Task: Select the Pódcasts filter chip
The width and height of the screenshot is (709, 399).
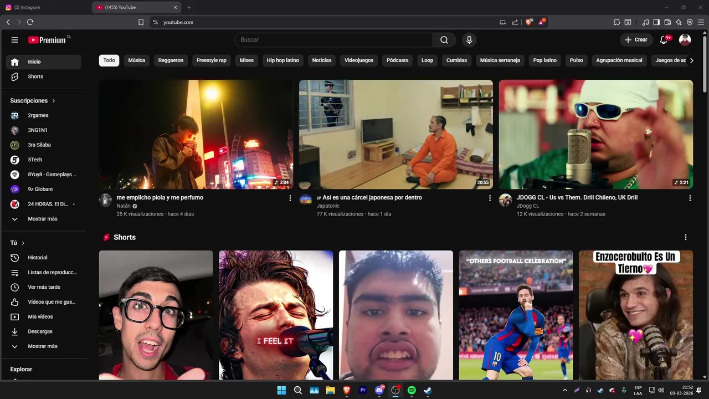Action: pos(398,60)
